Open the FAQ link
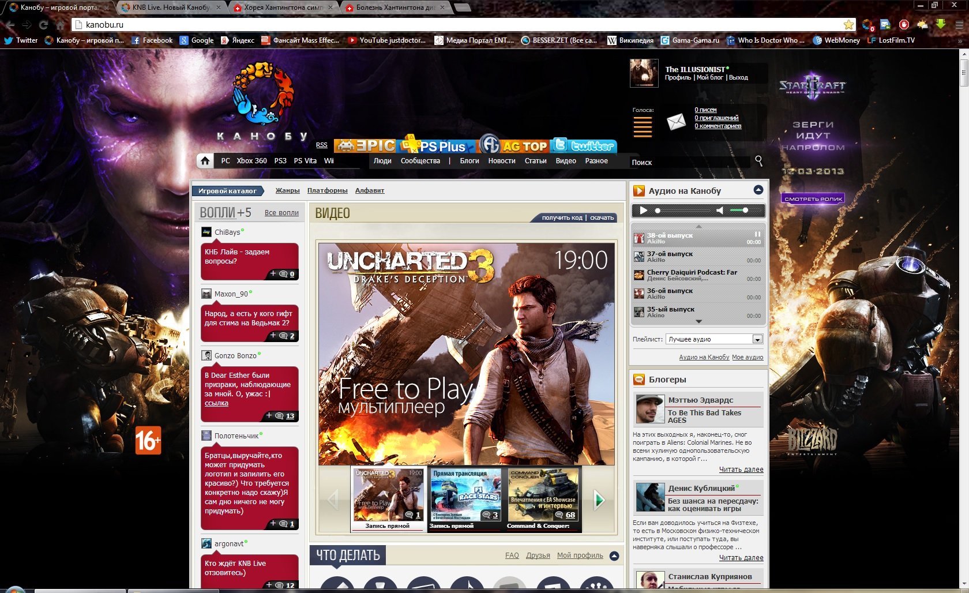 tap(512, 556)
